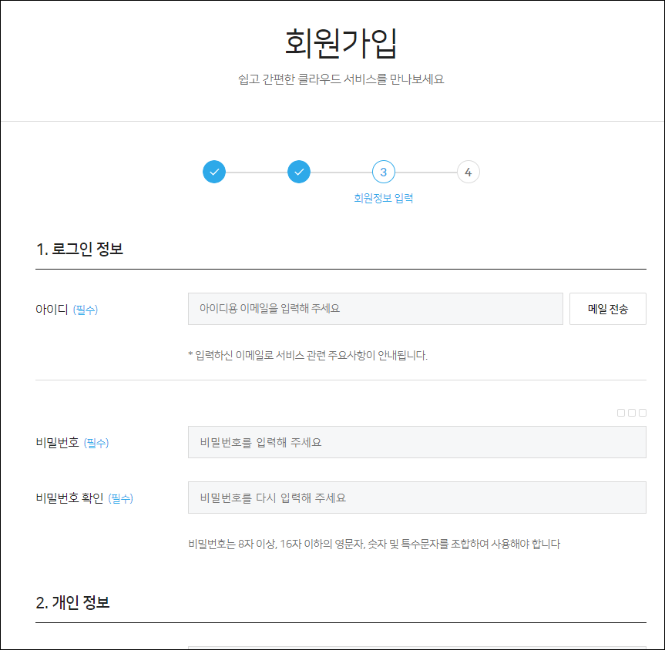The height and width of the screenshot is (650, 665).
Task: Click the 1. 로그인 정보 section heading
Action: [x=79, y=249]
